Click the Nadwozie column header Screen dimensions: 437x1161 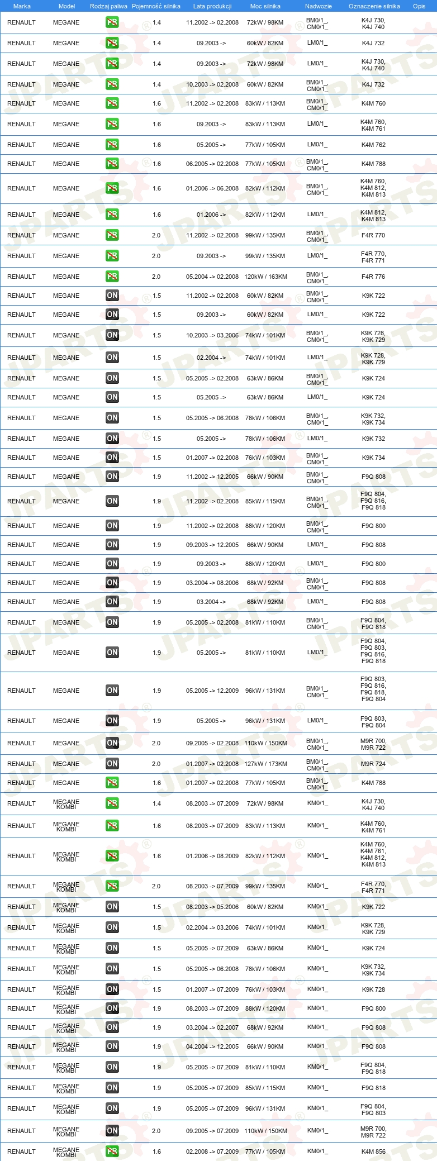319,6
